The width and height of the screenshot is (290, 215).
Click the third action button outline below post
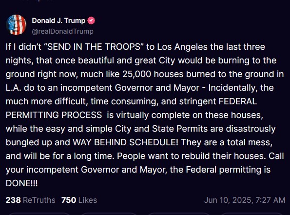pyautogui.click(x=178, y=214)
